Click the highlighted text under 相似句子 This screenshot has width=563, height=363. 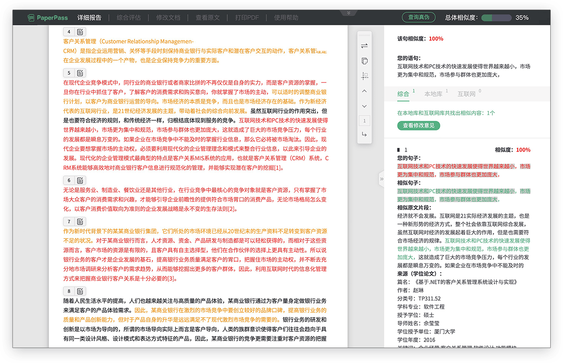point(463,195)
